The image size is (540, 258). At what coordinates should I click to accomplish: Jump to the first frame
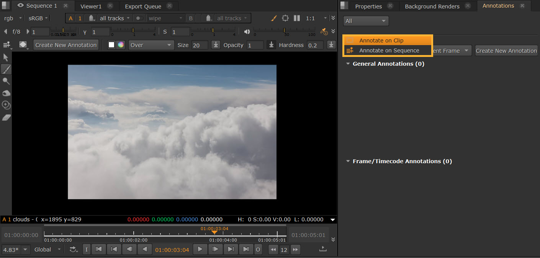98,250
